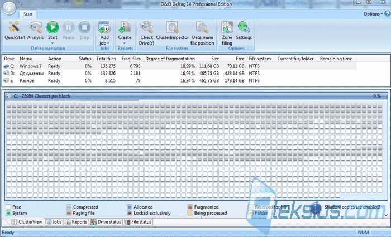This screenshot has width=391, height=237.
Task: Select the Документы drive row
Action: [179, 74]
